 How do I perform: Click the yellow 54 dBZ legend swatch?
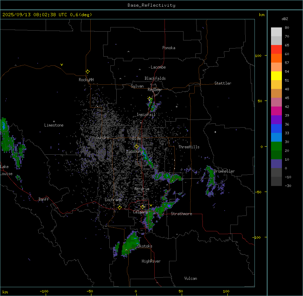(x=276, y=76)
